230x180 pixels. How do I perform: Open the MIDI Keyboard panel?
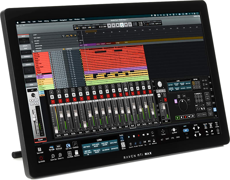(59, 147)
